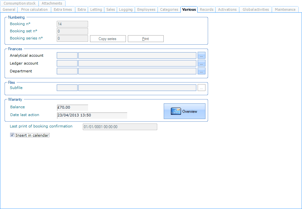Screen dimensions: 302x209
Task: Open the Price calculation tab
Action: tap(34, 9)
